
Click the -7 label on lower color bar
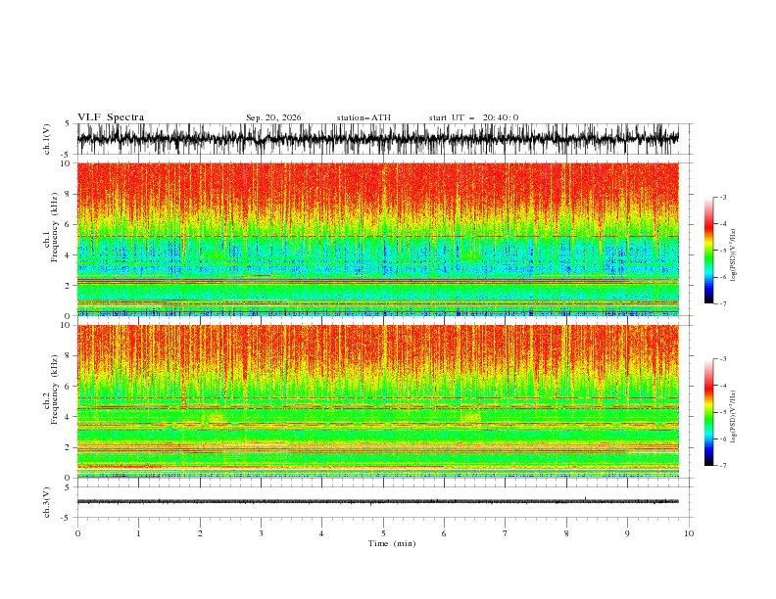point(722,466)
